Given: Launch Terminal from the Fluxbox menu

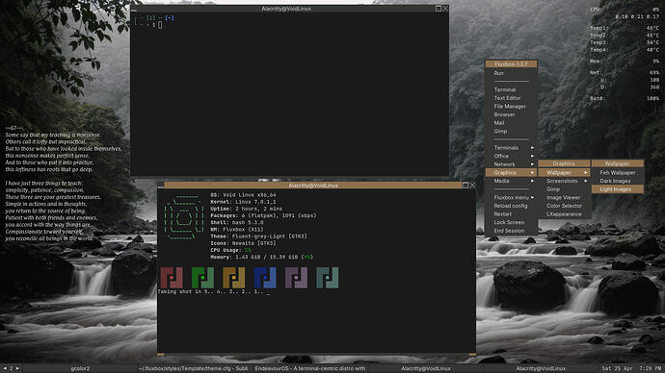Looking at the screenshot, I should [511, 89].
